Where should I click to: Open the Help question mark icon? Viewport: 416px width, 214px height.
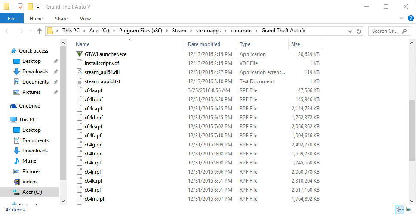click(410, 19)
